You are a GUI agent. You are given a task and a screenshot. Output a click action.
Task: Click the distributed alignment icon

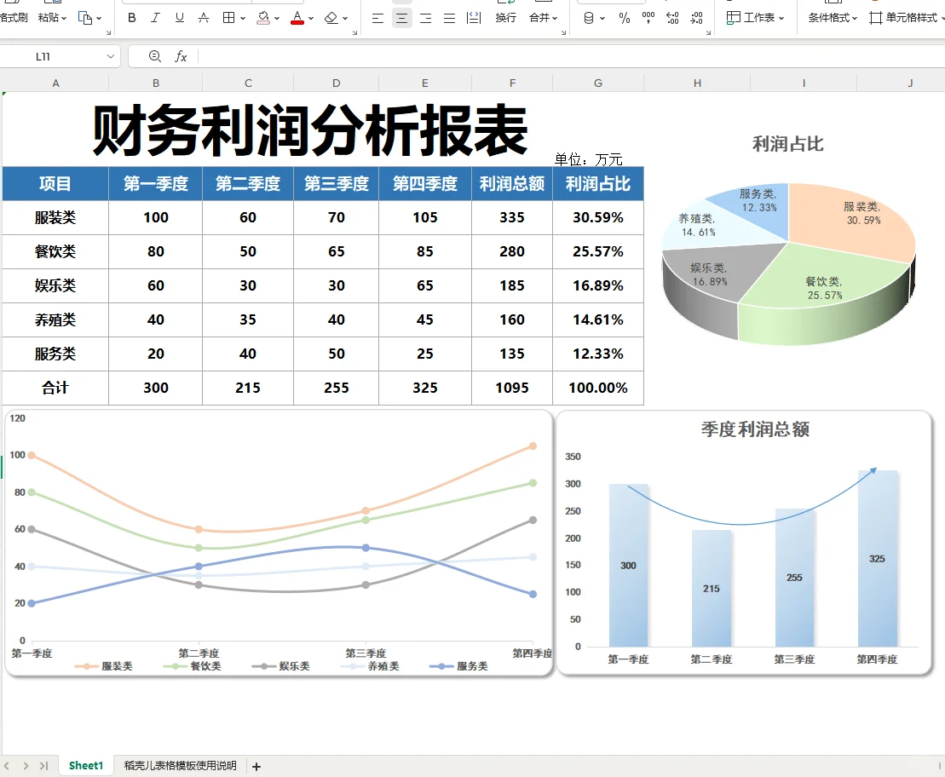click(475, 18)
